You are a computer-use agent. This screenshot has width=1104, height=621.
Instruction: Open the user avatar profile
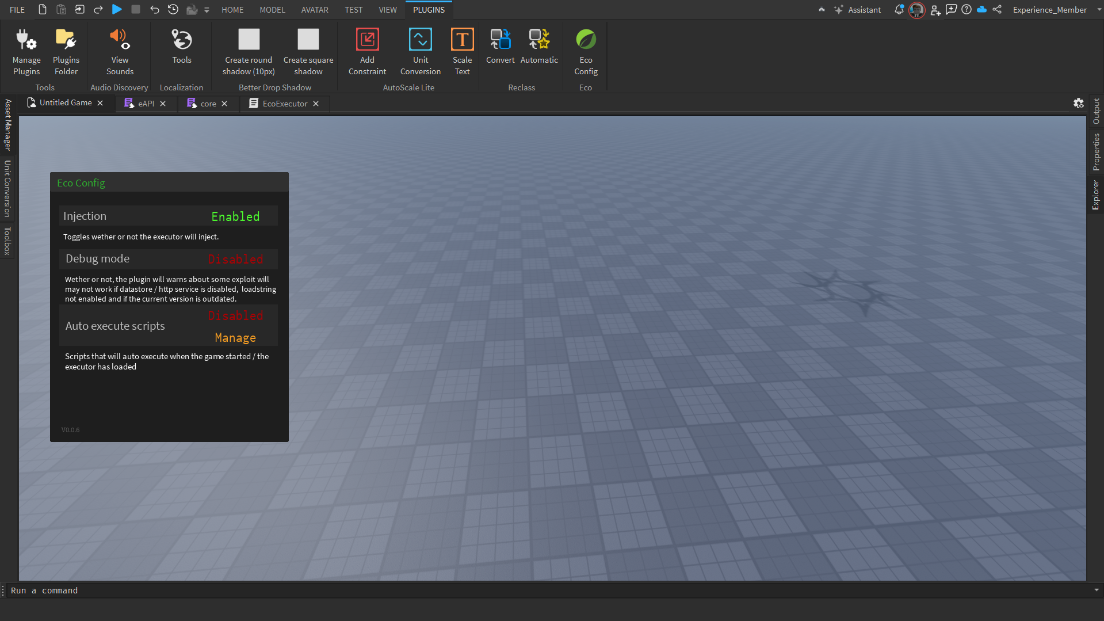click(916, 10)
